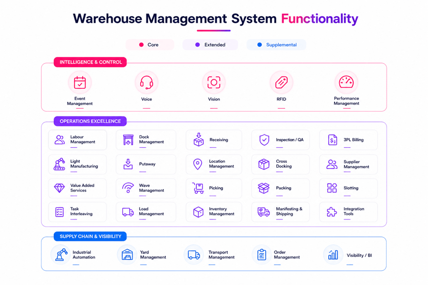Image resolution: width=428 pixels, height=285 pixels.
Task: Click the Transport Management truck icon
Action: pos(193,254)
